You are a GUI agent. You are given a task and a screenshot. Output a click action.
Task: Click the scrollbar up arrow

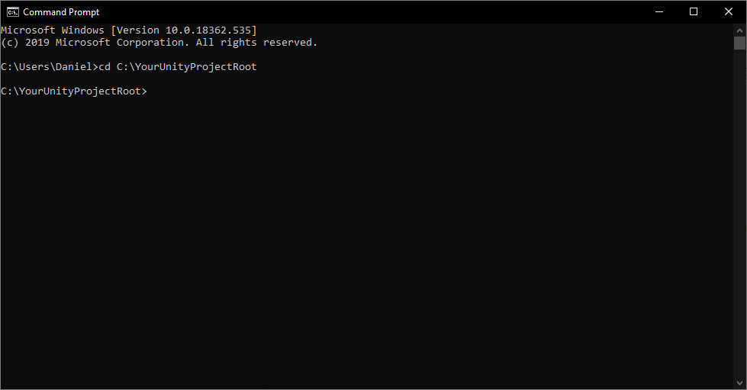point(739,30)
